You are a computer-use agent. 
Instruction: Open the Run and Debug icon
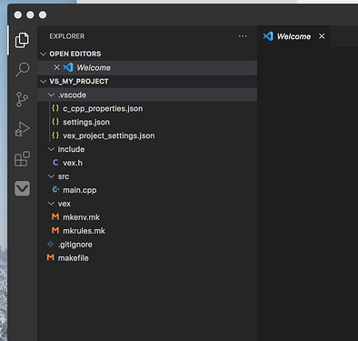click(22, 129)
